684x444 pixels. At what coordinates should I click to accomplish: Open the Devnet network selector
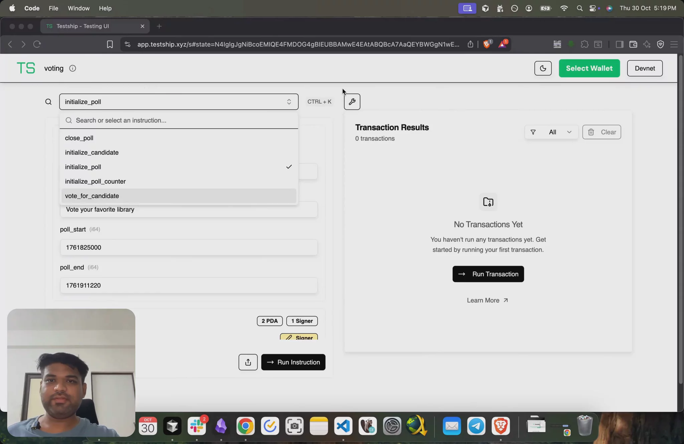click(644, 68)
